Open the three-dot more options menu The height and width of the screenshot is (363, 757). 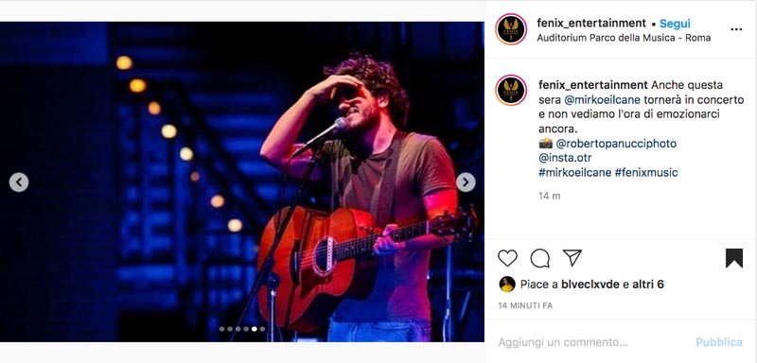[736, 29]
